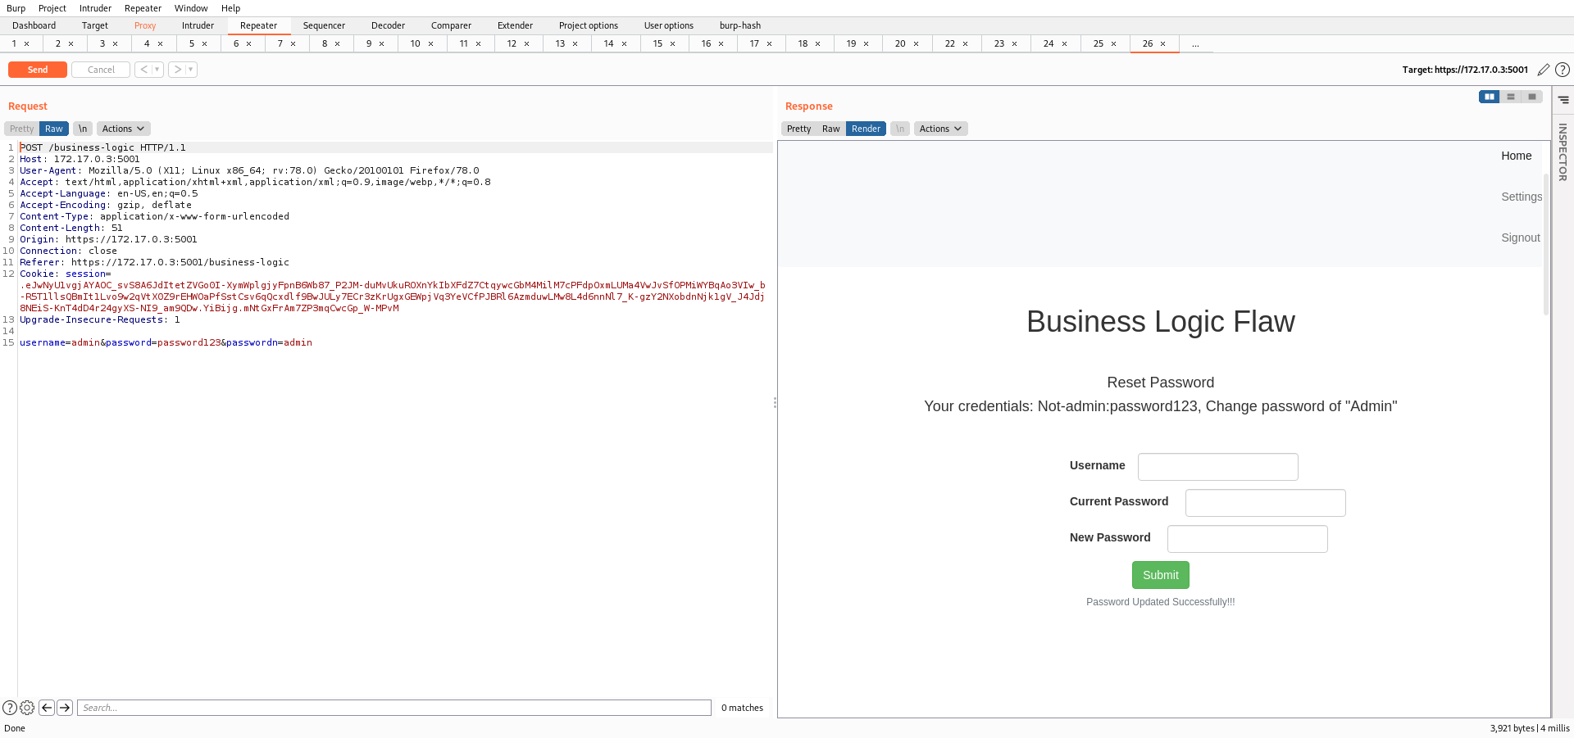
Task: Go to previous search match arrow
Action: pos(47,708)
